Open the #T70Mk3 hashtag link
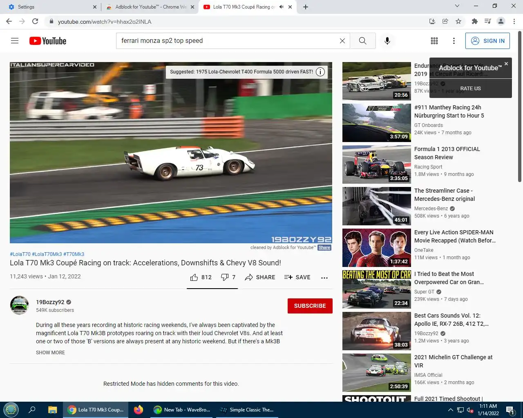This screenshot has width=523, height=418. pos(74,254)
